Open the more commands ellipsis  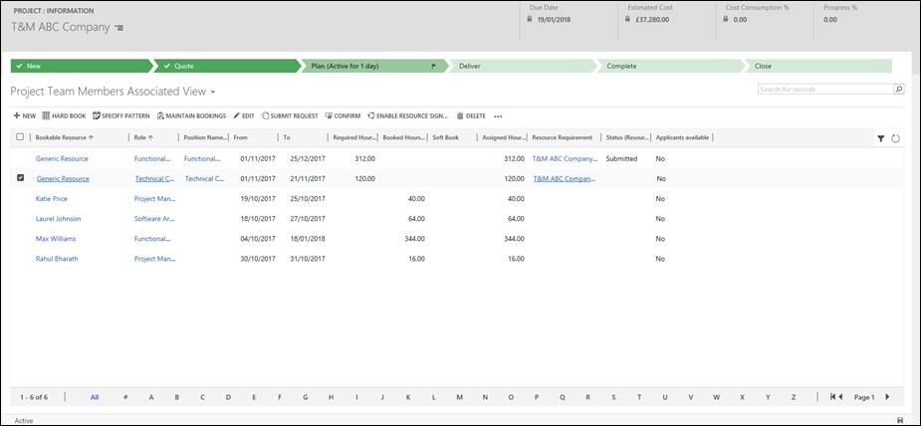pyautogui.click(x=498, y=116)
